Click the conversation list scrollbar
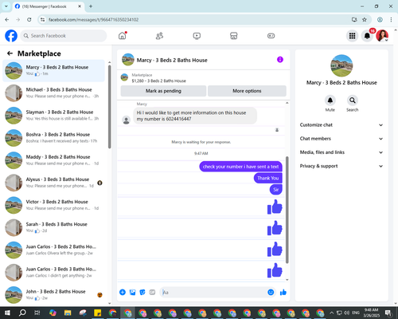The height and width of the screenshot is (319, 398). 110,106
